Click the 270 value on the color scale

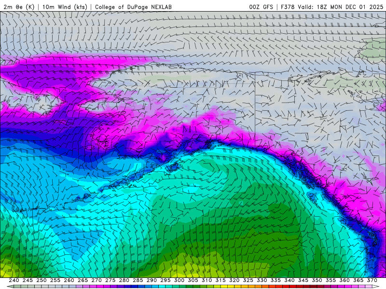(x=96, y=280)
